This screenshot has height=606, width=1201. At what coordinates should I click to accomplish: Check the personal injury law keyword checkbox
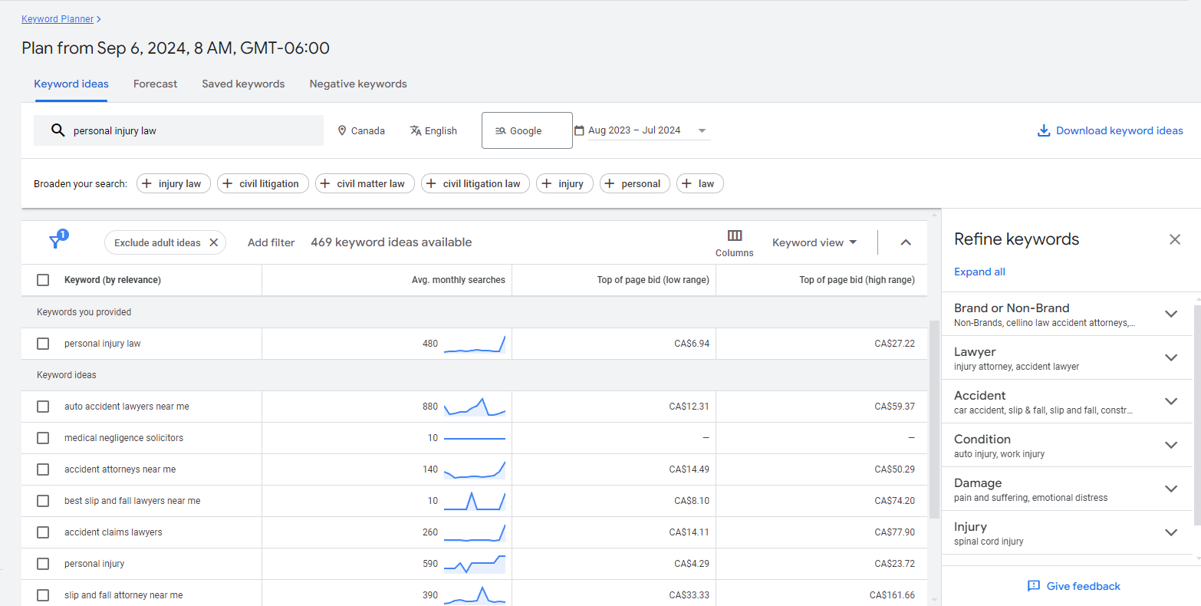pyautogui.click(x=43, y=344)
